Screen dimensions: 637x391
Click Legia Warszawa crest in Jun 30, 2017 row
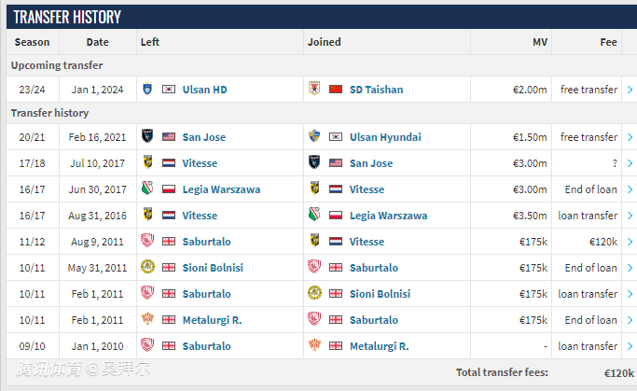pos(147,189)
